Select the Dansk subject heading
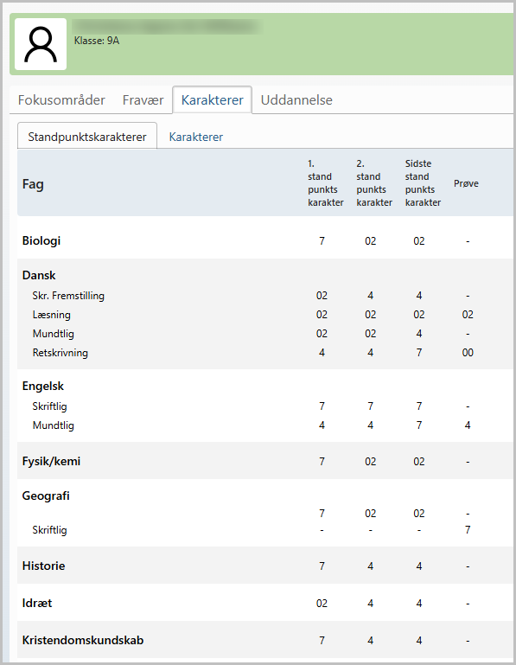This screenshot has width=516, height=665. click(x=39, y=275)
